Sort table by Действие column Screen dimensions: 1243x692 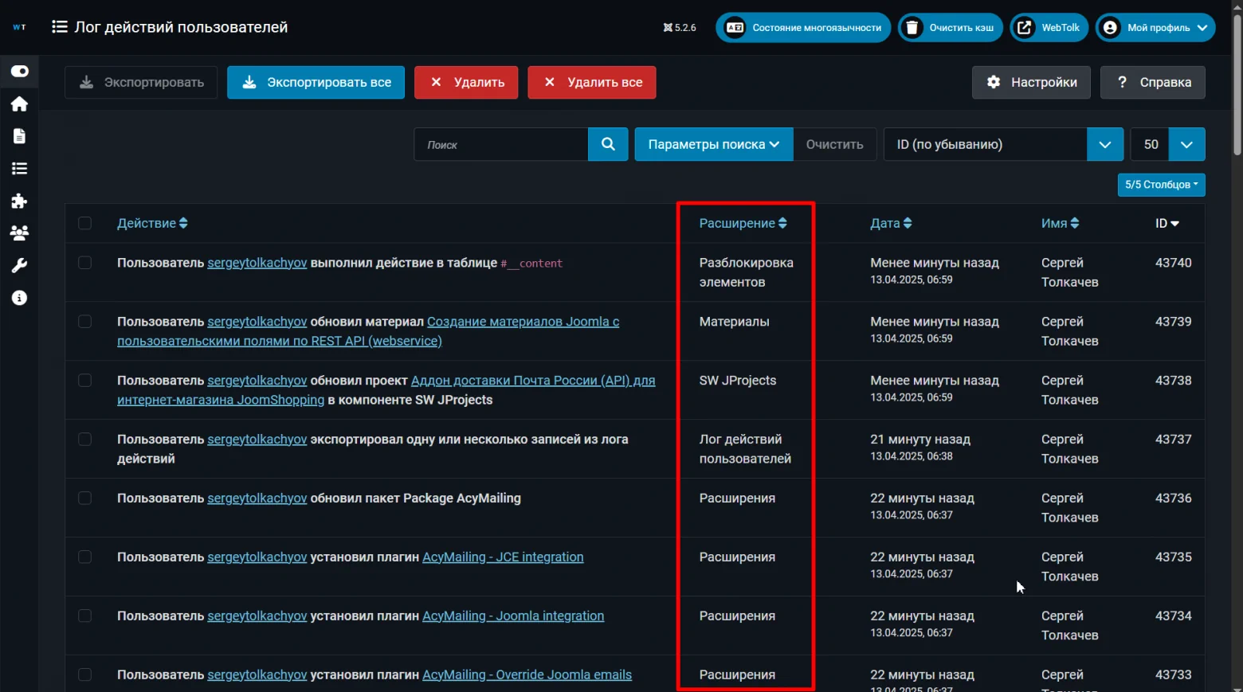click(152, 223)
